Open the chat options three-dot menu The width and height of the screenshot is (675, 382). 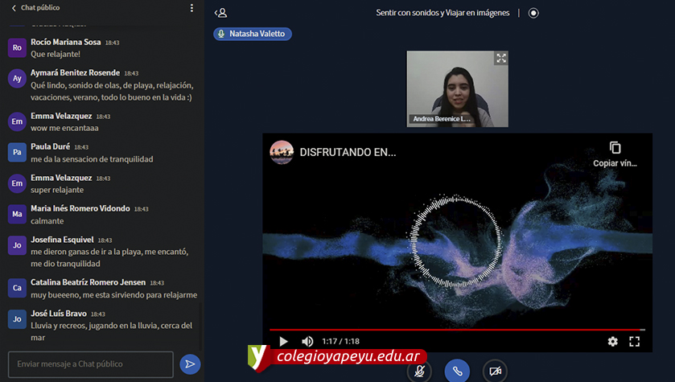point(191,8)
